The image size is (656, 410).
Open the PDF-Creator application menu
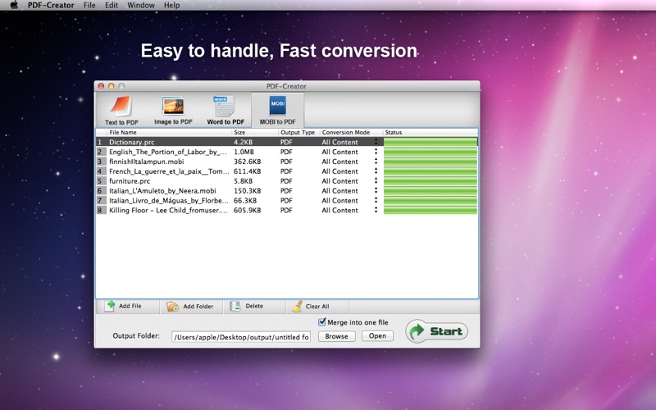pos(51,5)
